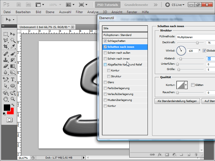This screenshot has height=161, width=215.
Task: Uncheck the Schlagschatten checkbox
Action: pyautogui.click(x=105, y=41)
